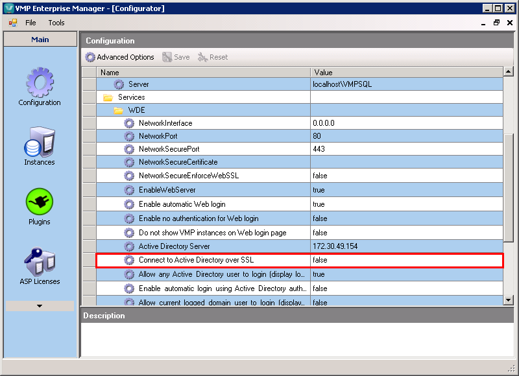The height and width of the screenshot is (376, 519).
Task: Select the EnableWebServer setting name
Action: coord(167,190)
